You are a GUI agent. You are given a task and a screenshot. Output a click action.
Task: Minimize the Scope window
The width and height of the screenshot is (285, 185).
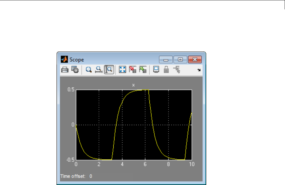coord(166,60)
